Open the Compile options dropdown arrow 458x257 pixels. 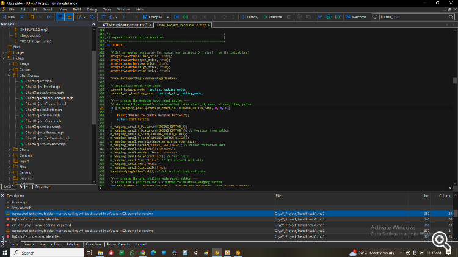(167, 17)
